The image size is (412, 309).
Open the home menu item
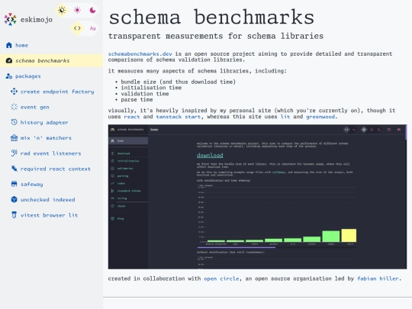pyautogui.click(x=52, y=45)
